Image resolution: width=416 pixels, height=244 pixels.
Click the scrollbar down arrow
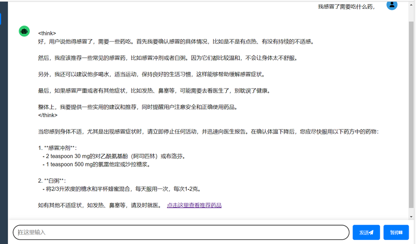click(411, 217)
